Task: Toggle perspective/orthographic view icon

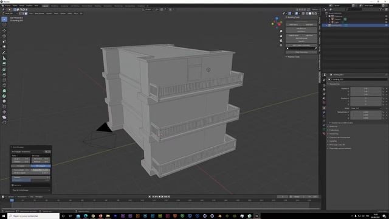Action: [281, 45]
